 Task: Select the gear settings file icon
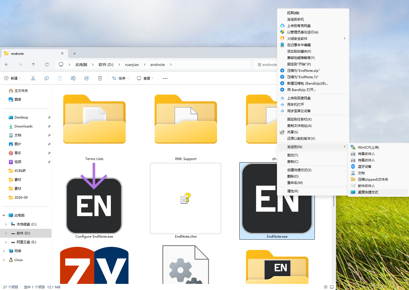tap(186, 264)
